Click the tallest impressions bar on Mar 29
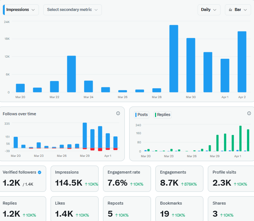The height and width of the screenshot is (221, 254). pos(174,59)
